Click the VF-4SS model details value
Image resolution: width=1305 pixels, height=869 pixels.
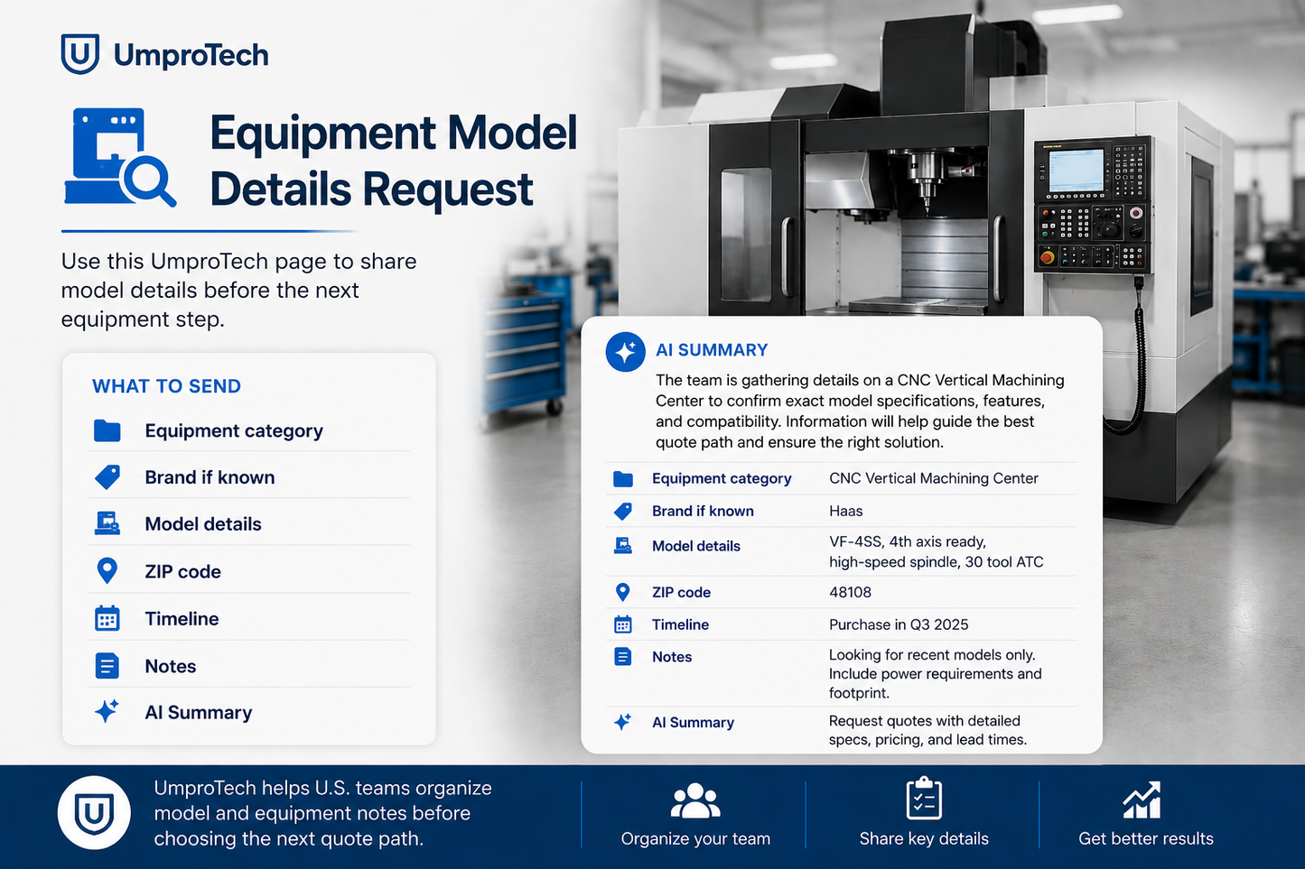point(937,551)
